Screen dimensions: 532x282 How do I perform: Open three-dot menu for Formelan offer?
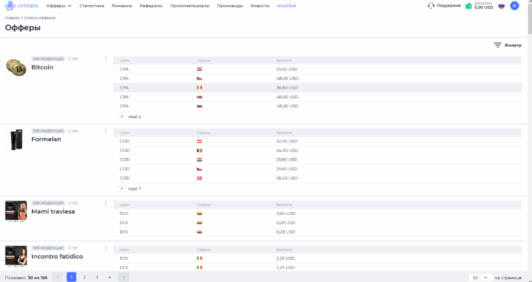[x=105, y=131]
